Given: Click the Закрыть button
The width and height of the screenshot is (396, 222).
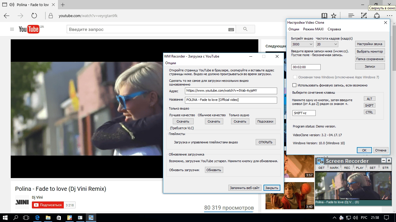Looking at the screenshot, I should pos(272,188).
